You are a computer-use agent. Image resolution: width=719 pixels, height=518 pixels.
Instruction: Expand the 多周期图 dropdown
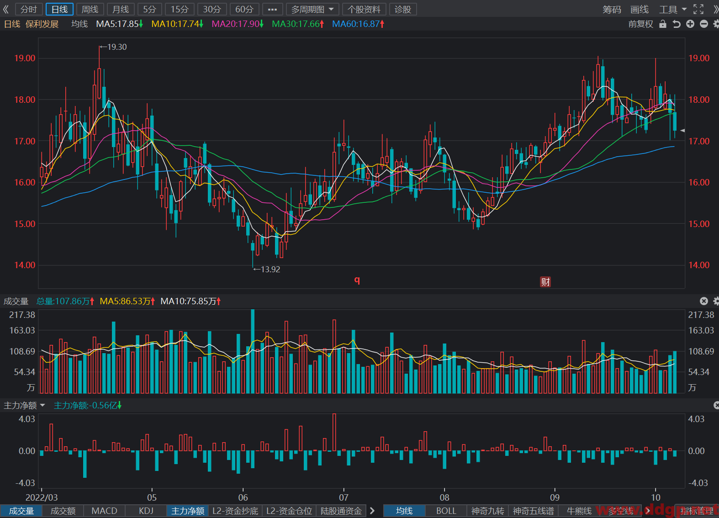point(313,9)
